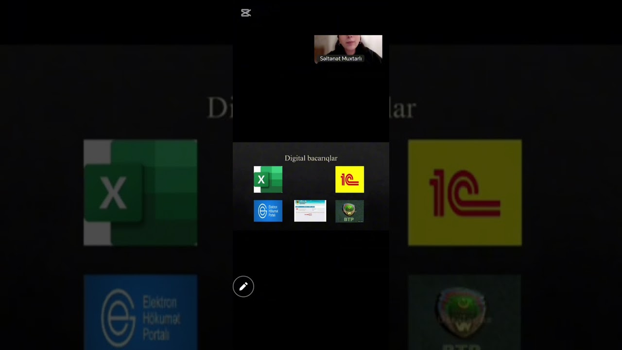
Task: Click the 'Digital bacarıqlar' slide title
Action: [311, 158]
